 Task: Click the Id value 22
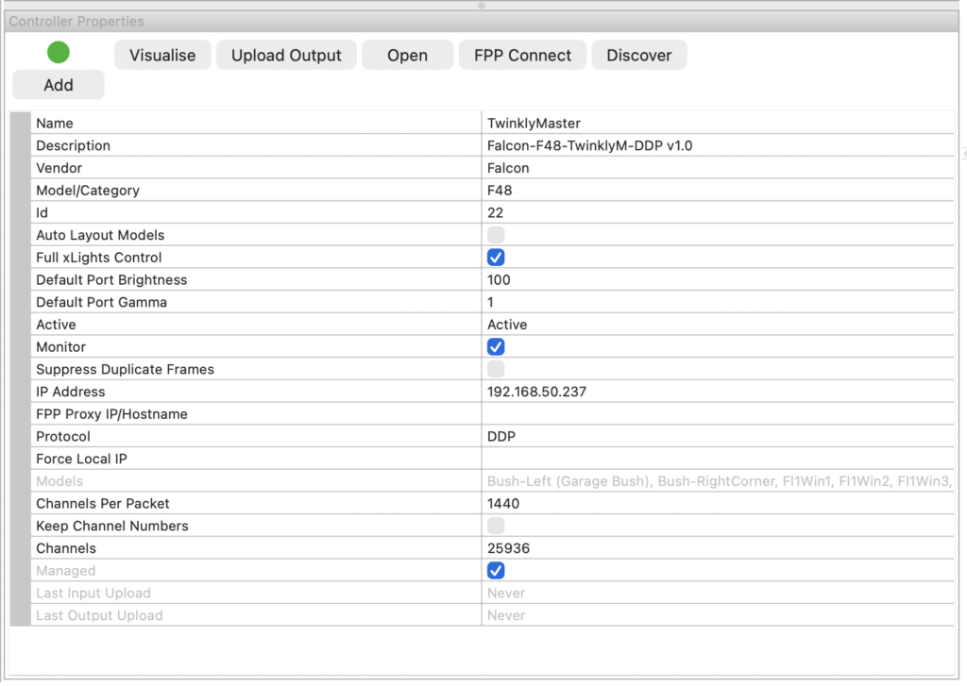(718, 212)
